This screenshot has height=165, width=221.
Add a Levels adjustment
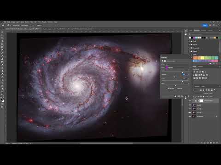point(197,71)
